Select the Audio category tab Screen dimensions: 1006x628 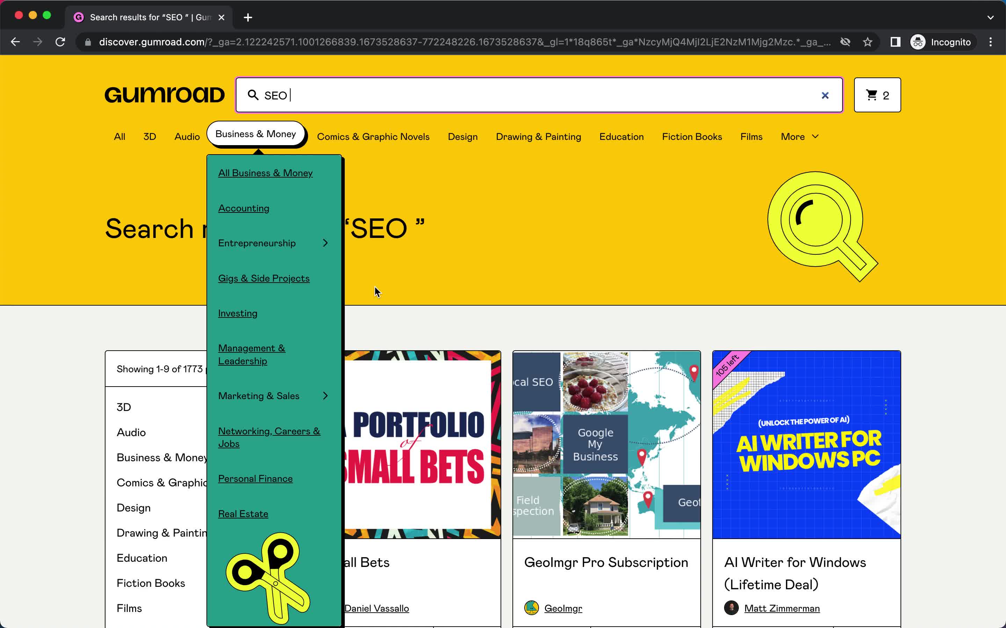click(187, 137)
